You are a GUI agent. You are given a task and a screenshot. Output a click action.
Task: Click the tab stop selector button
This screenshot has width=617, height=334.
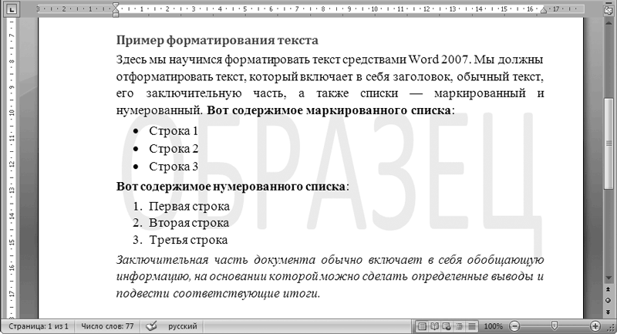click(11, 11)
